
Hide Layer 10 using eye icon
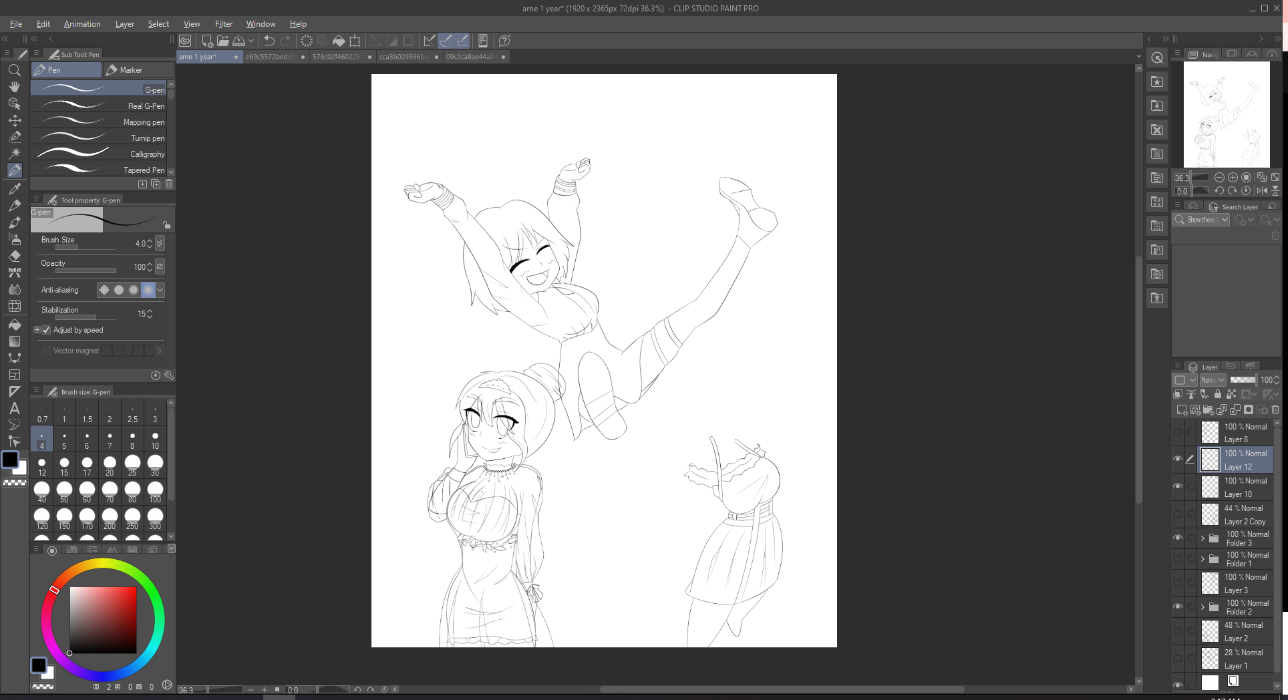(x=1178, y=486)
